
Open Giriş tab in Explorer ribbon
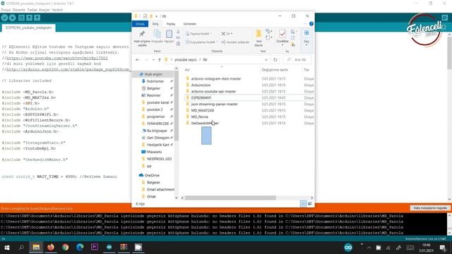155,23
